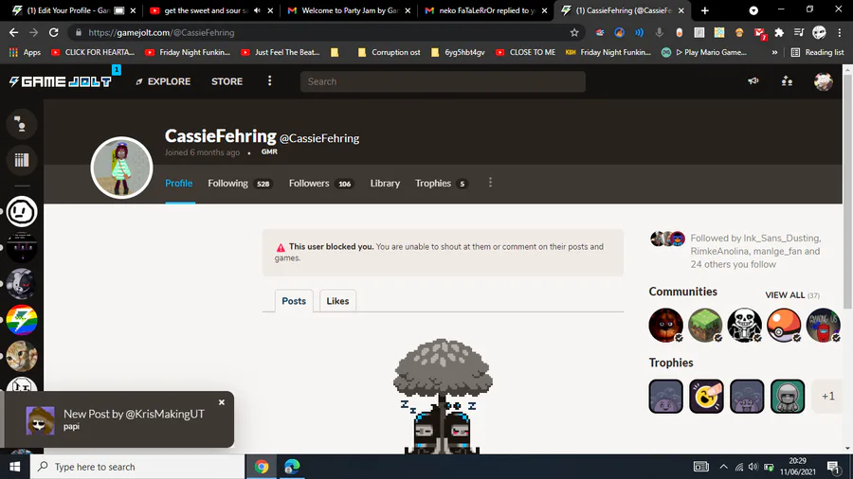Open the volume control in system tray

point(753,467)
